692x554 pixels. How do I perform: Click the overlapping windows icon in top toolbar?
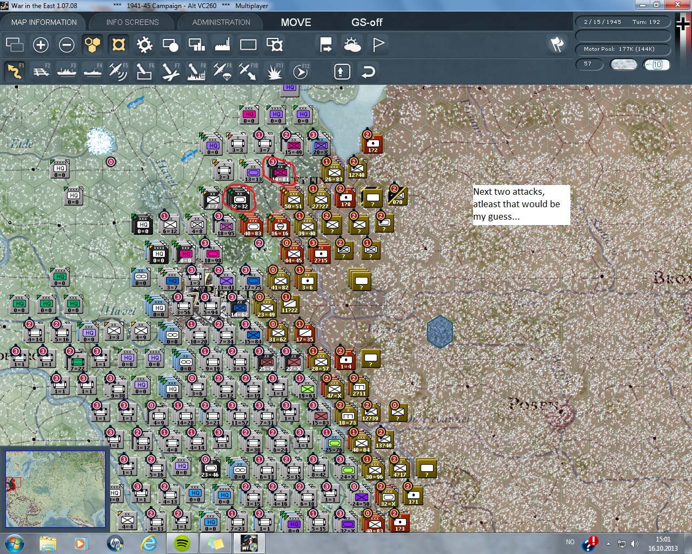(x=15, y=45)
